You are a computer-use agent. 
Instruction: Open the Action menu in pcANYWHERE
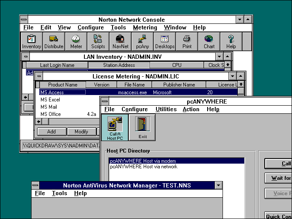coord(191,109)
